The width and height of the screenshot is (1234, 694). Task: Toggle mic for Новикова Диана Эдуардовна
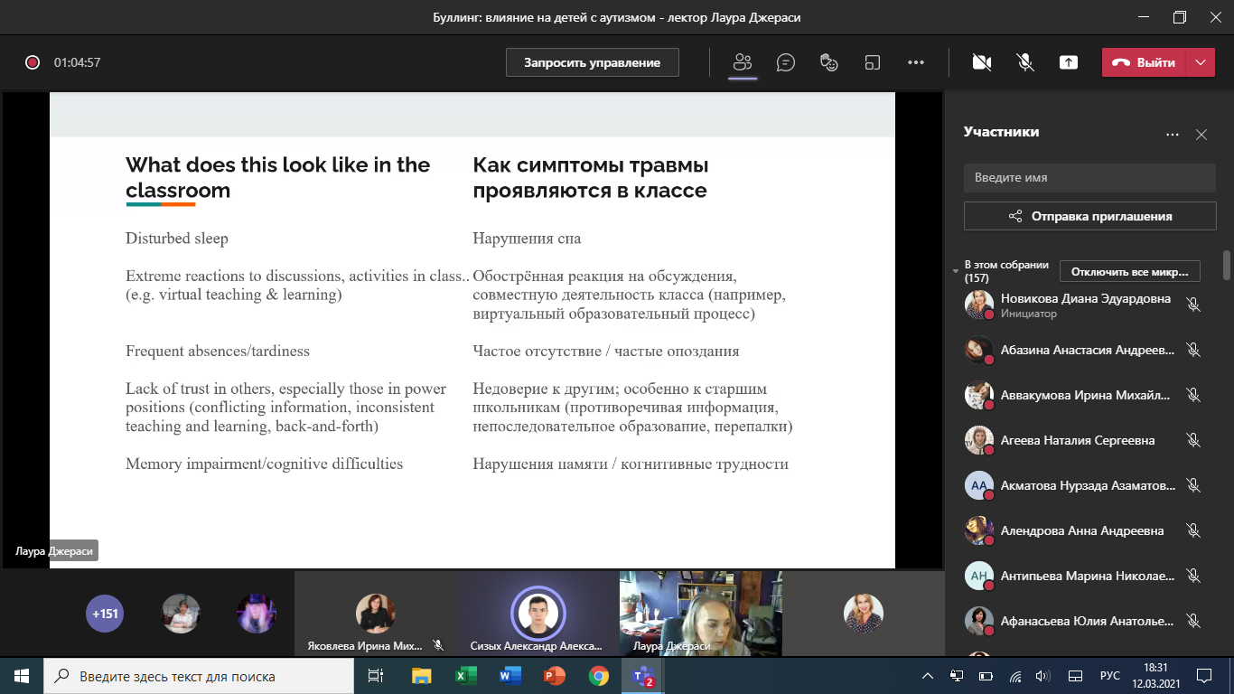pos(1193,305)
